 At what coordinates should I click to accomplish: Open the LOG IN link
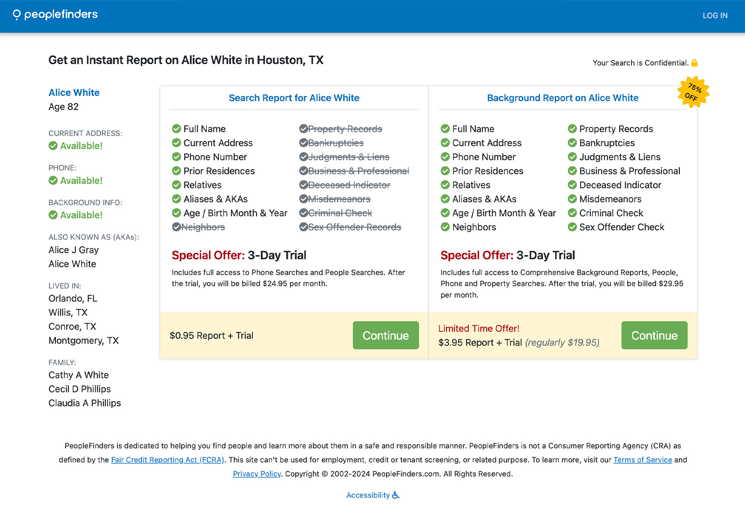click(x=715, y=16)
